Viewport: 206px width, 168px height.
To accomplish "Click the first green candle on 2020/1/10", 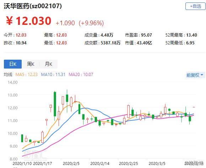I will [x=22, y=138].
